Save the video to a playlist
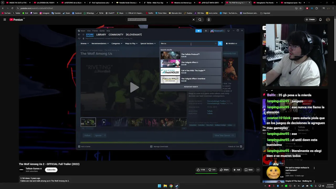The width and height of the screenshot is (336, 189). (249, 170)
